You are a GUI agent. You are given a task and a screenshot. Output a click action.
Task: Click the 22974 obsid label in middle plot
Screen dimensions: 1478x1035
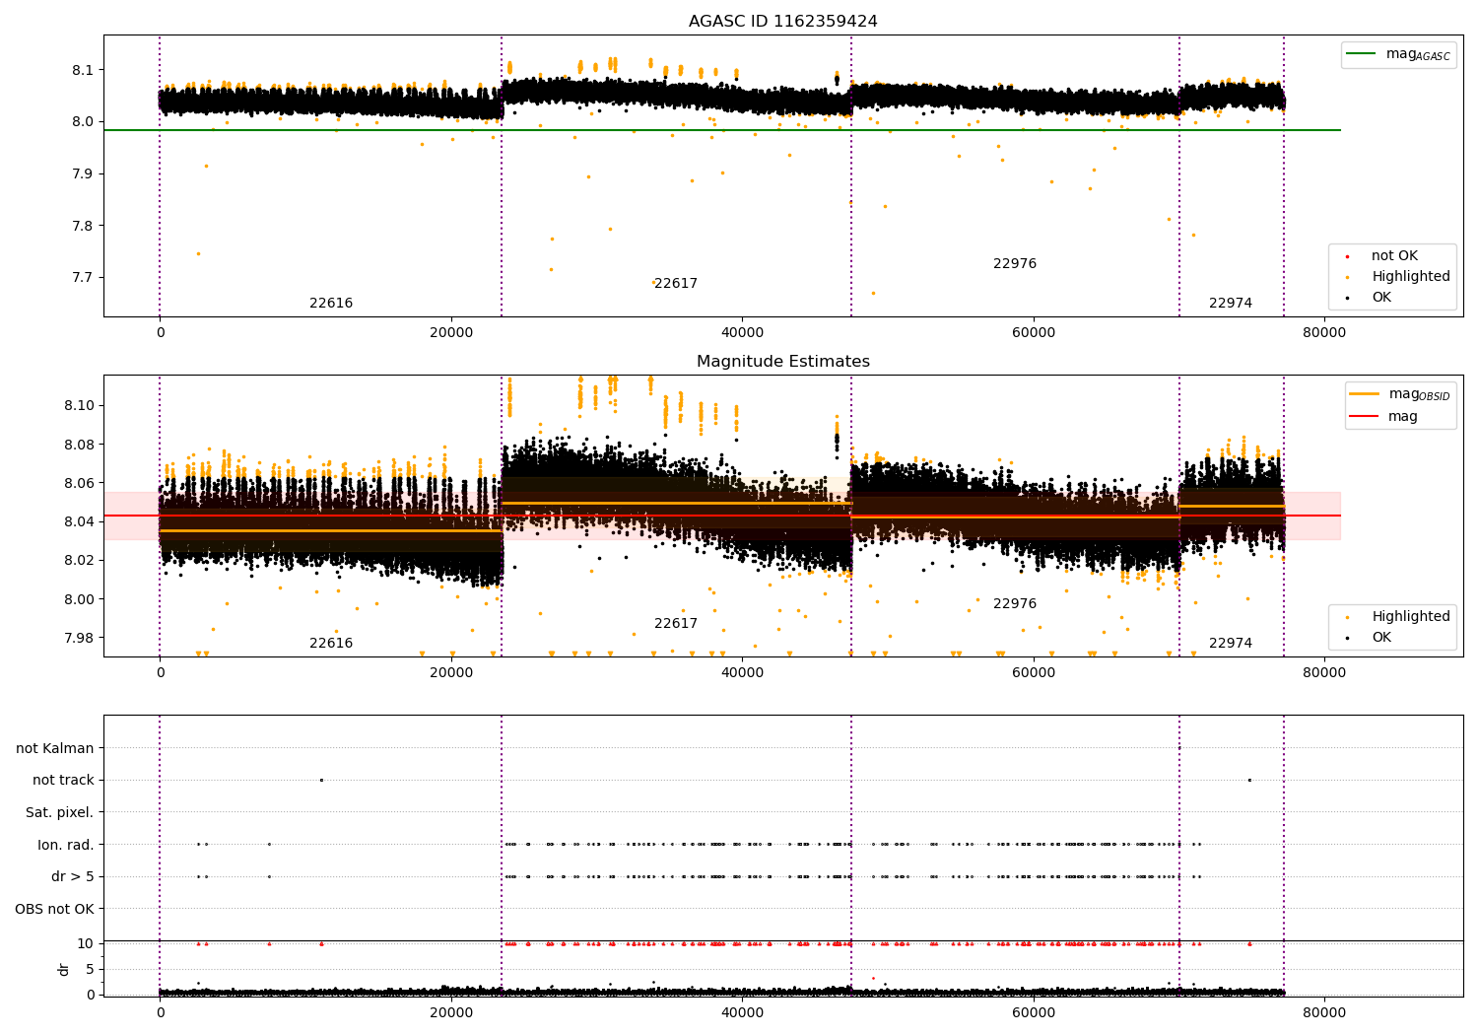(1231, 644)
